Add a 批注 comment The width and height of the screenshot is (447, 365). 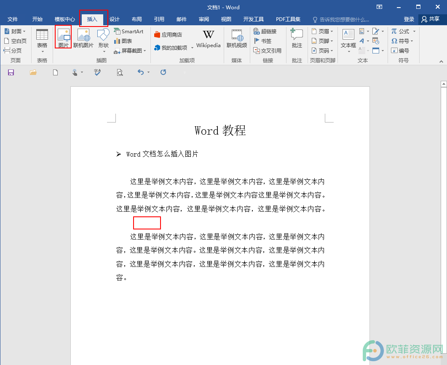point(297,38)
